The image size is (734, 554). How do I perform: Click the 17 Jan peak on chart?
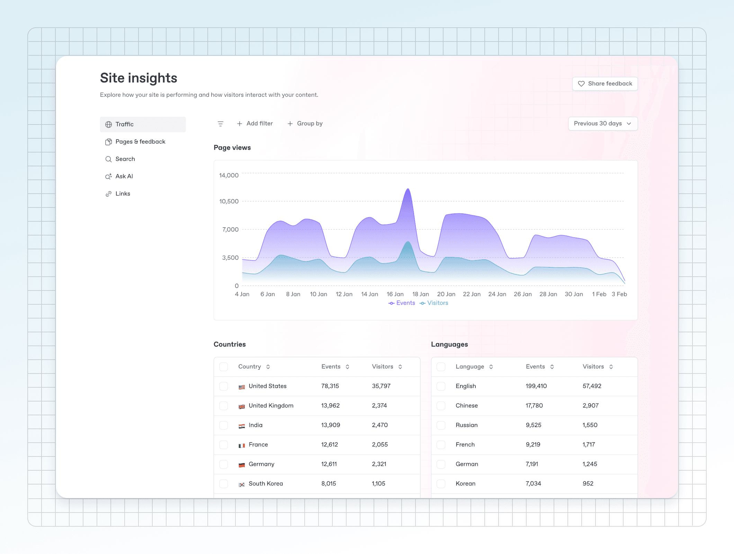pos(408,190)
